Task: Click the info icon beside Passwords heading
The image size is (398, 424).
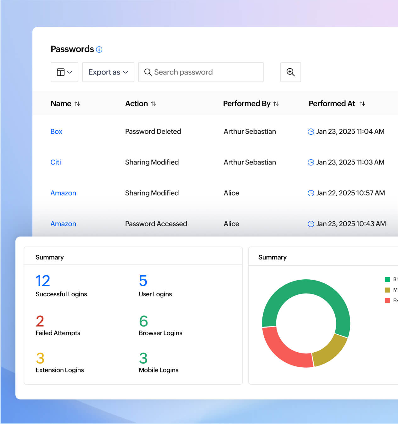Action: [x=99, y=49]
